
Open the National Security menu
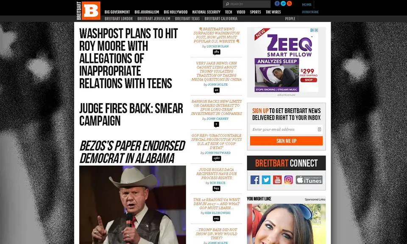coord(206,12)
